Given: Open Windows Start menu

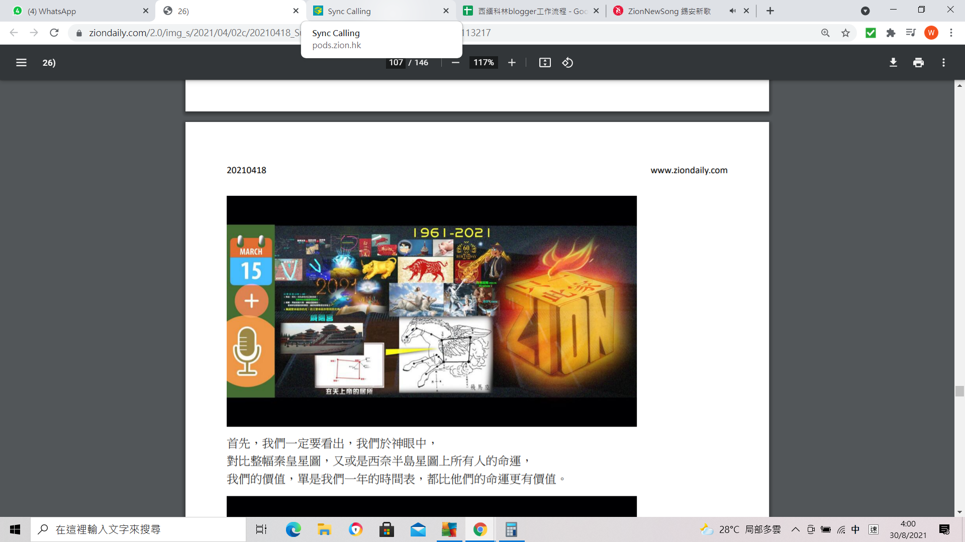Looking at the screenshot, I should pos(15,529).
